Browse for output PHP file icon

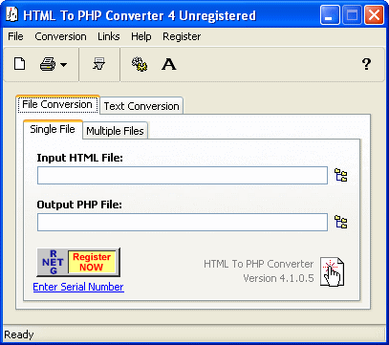pos(340,222)
